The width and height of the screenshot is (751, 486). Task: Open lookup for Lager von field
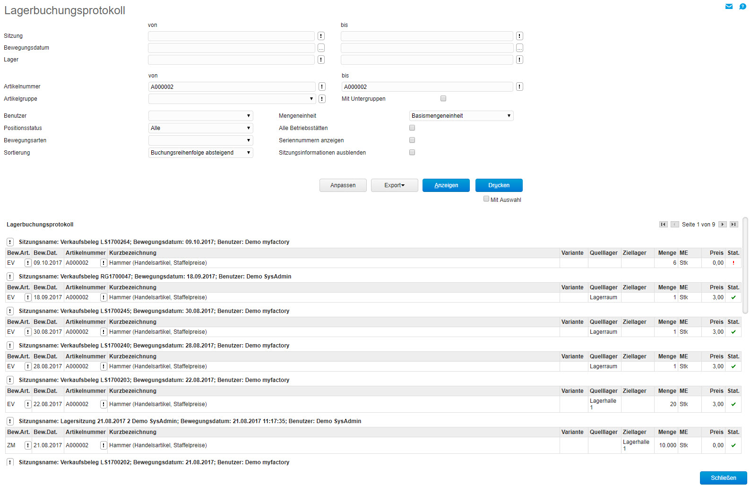(x=321, y=60)
